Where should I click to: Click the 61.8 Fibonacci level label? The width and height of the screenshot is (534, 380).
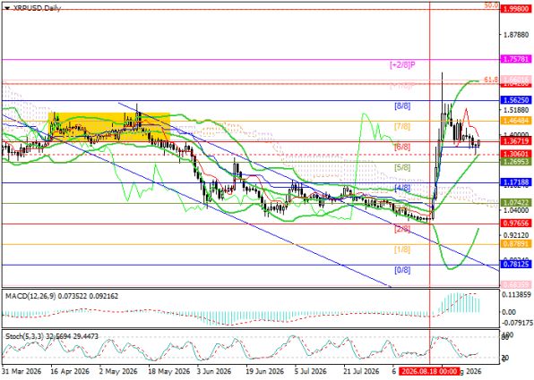[491, 80]
